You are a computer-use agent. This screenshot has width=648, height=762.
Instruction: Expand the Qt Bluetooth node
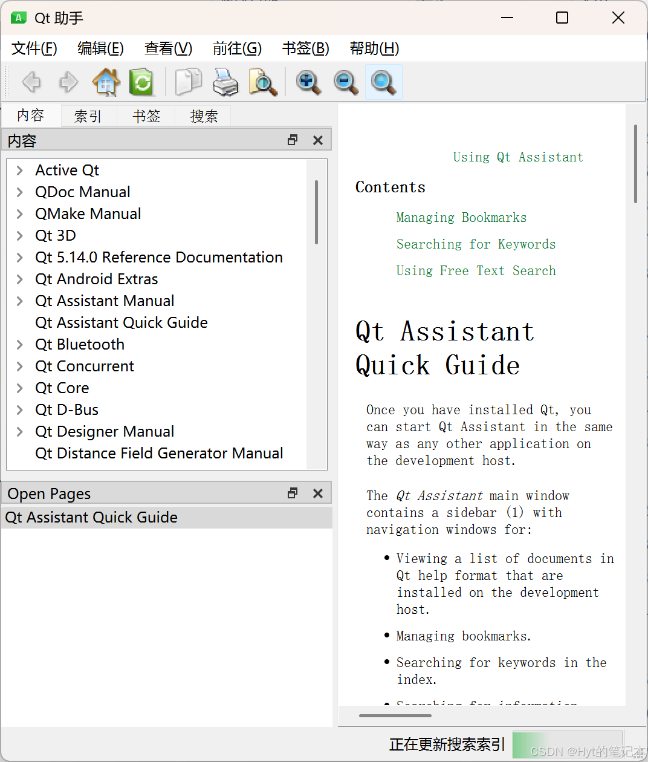[20, 345]
